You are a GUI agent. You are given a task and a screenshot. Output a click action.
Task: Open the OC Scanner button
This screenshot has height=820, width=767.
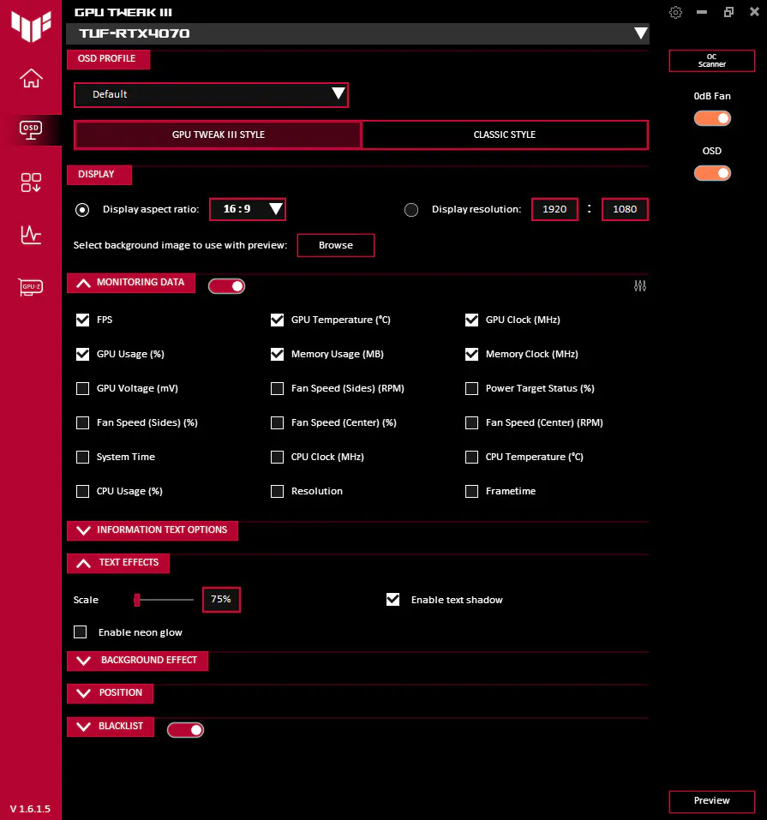tap(712, 61)
